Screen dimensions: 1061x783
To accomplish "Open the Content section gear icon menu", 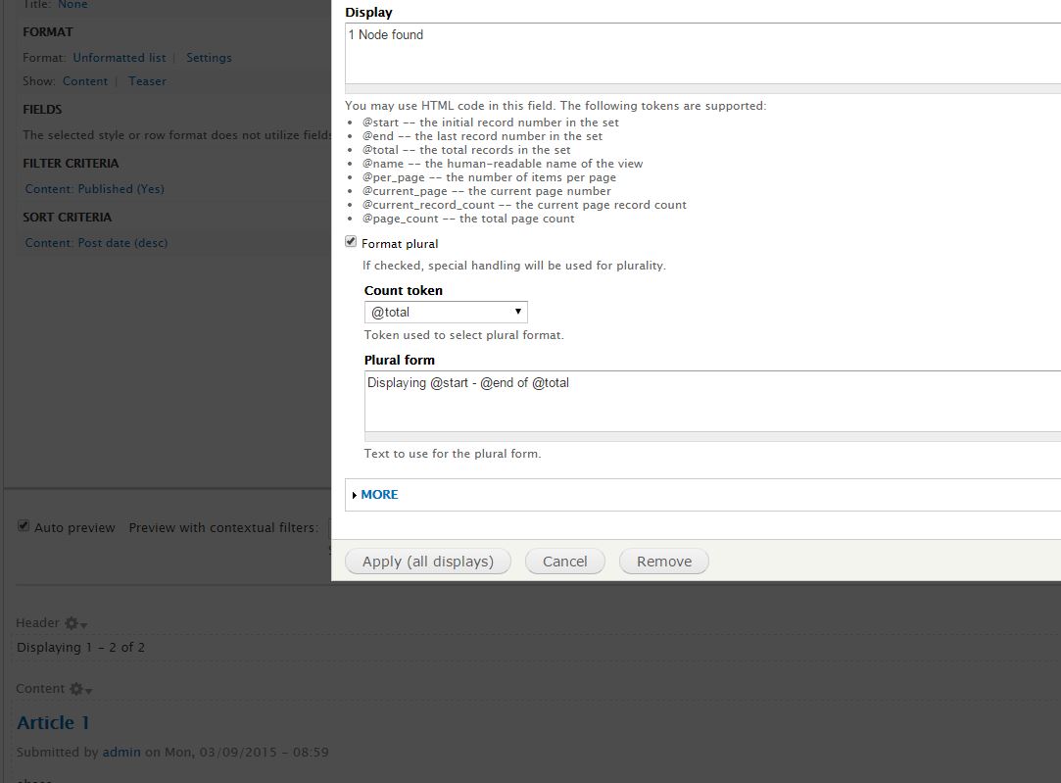I will (78, 688).
